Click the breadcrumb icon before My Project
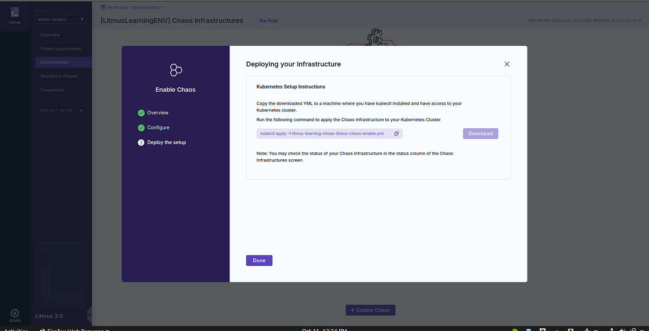 click(x=102, y=7)
